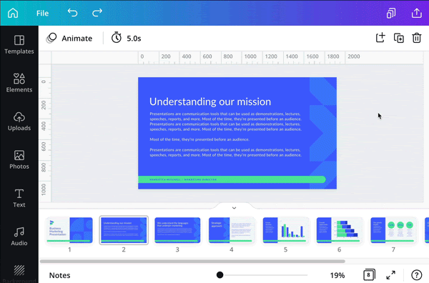Screen dimensions: 429x283
Task: Select the 'Understanding our mission' heading
Action: coord(210,101)
